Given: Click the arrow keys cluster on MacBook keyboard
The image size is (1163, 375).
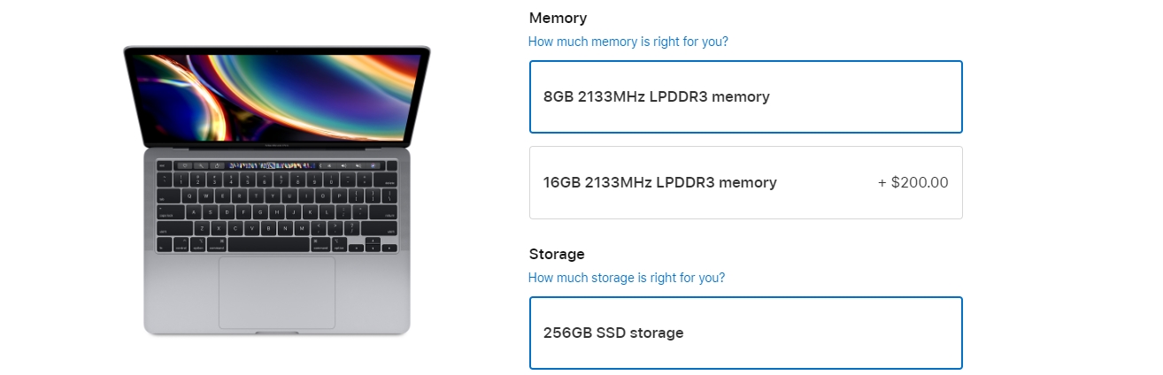Looking at the screenshot, I should click(x=373, y=244).
